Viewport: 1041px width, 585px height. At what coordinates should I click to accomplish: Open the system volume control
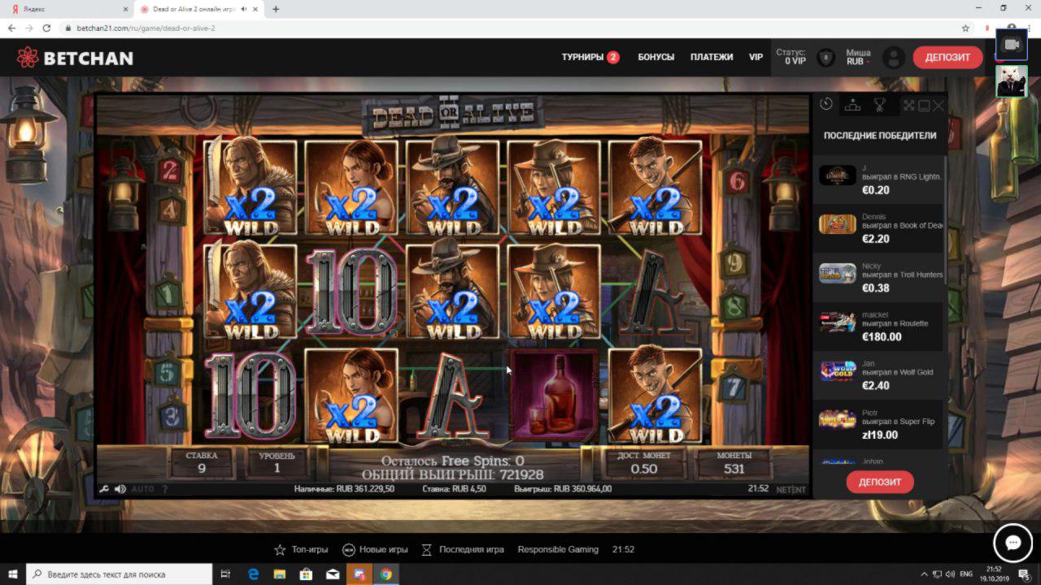949,574
